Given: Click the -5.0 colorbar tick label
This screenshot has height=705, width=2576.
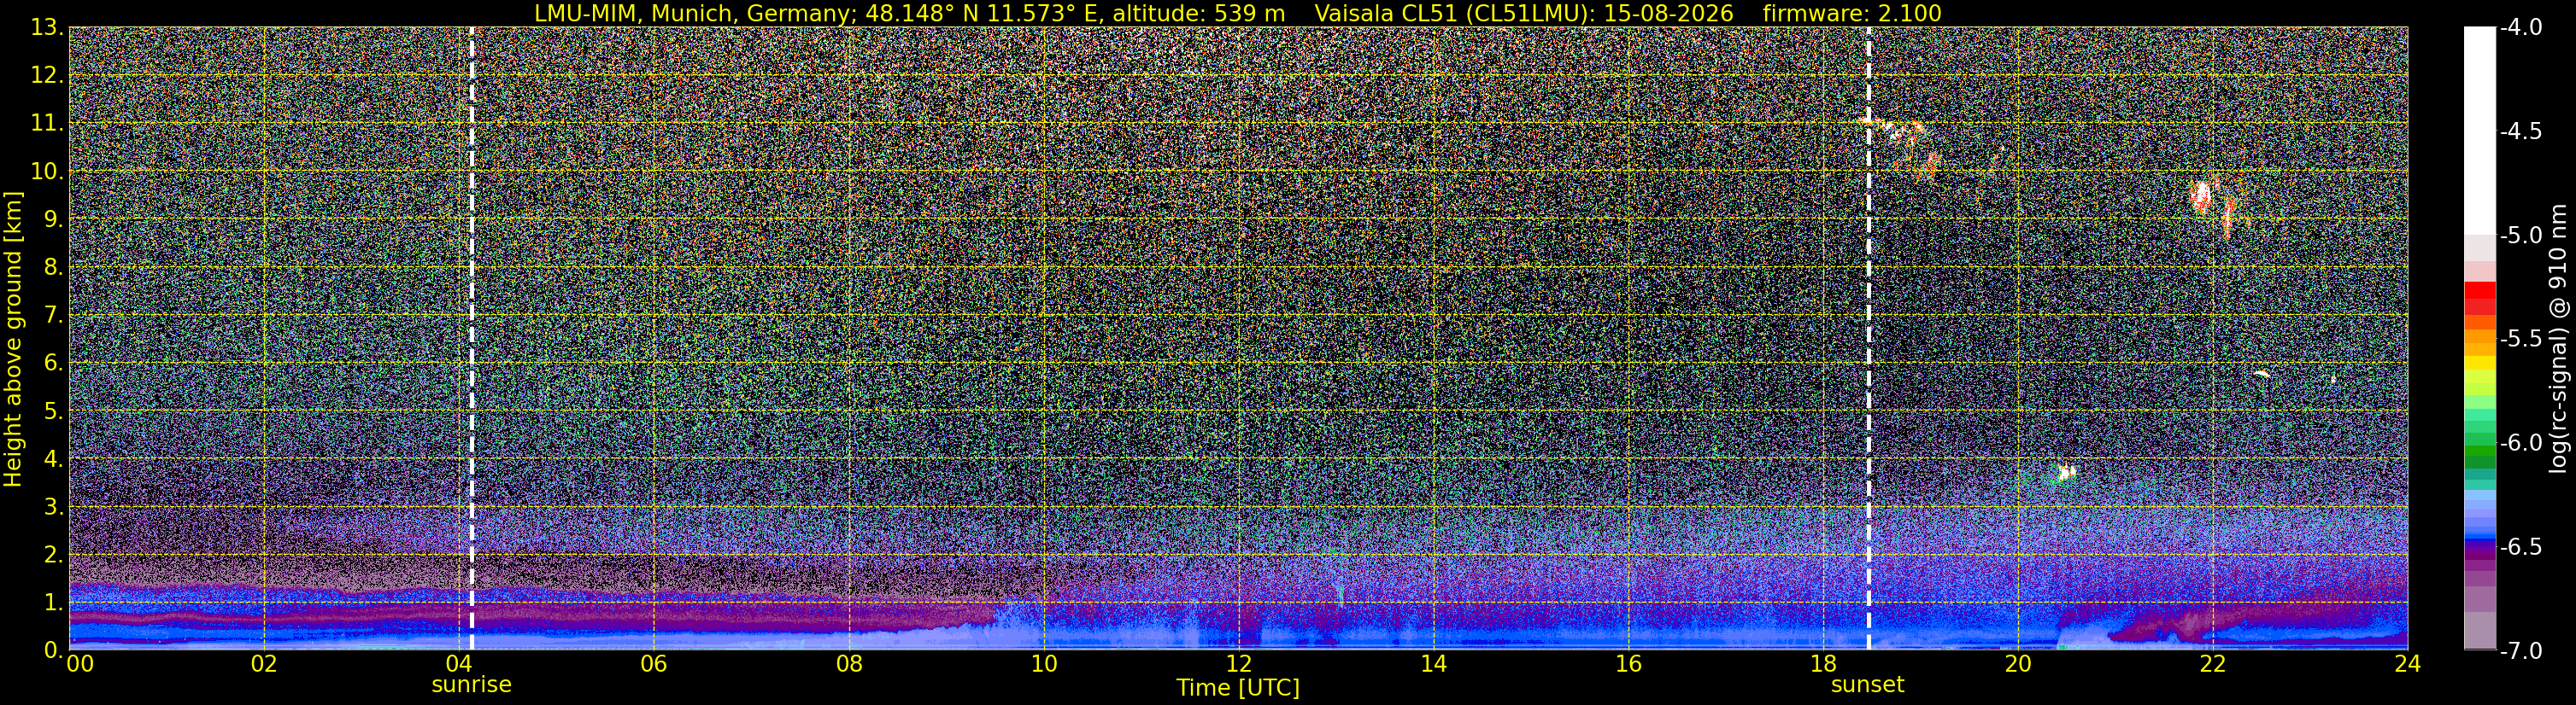Looking at the screenshot, I should [x=2520, y=236].
